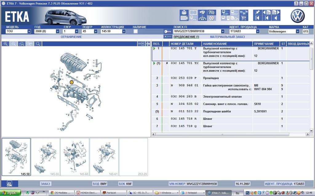Screen dimensions: 315x196
Task: Click the Windows пуск start button
Action: (x=10, y=193)
